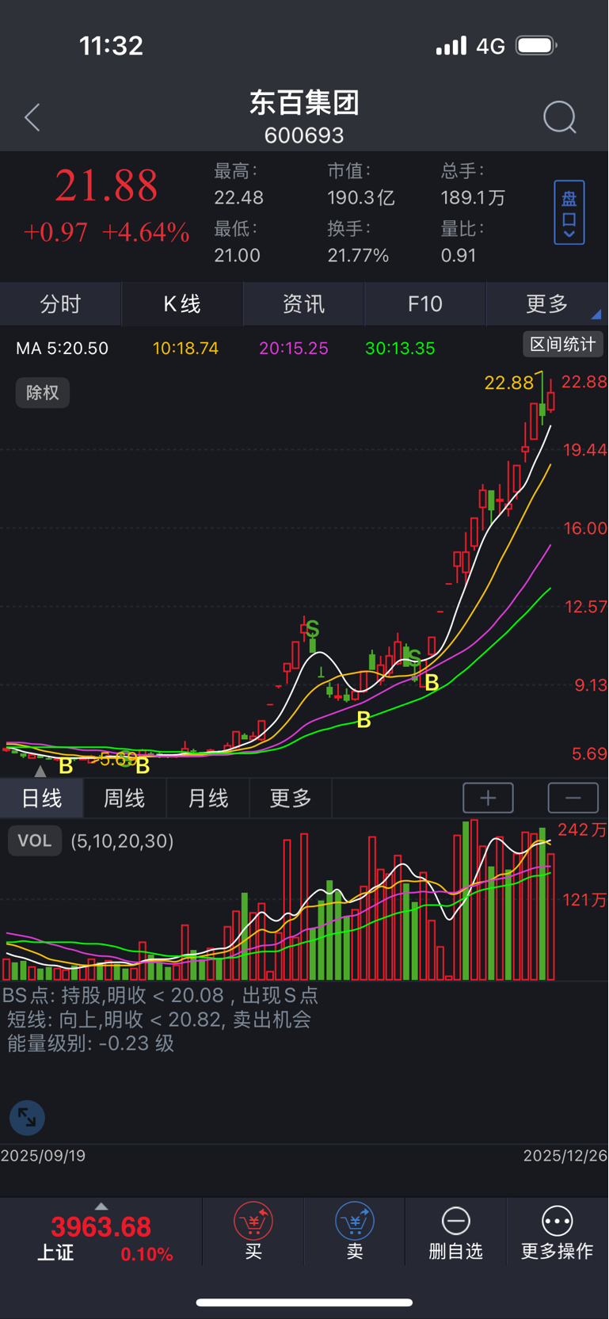This screenshot has height=1319, width=609.
Task: Open the 更多 period options
Action: 290,798
